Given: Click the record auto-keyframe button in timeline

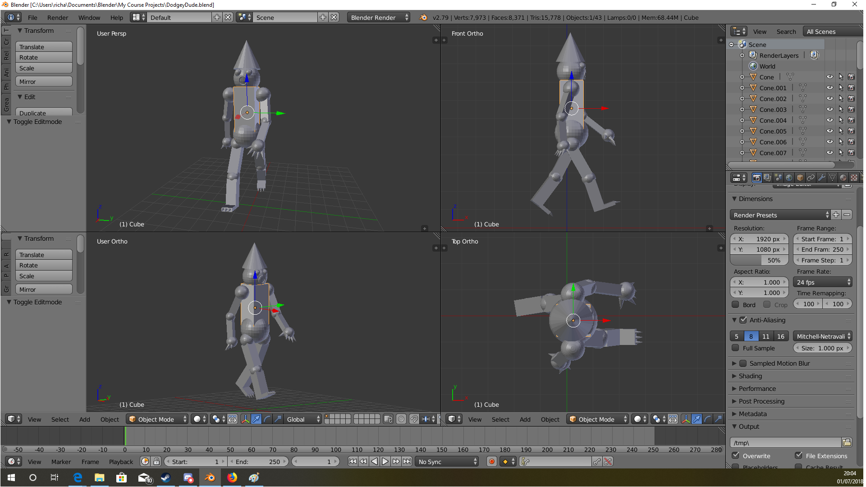Looking at the screenshot, I should (x=492, y=462).
